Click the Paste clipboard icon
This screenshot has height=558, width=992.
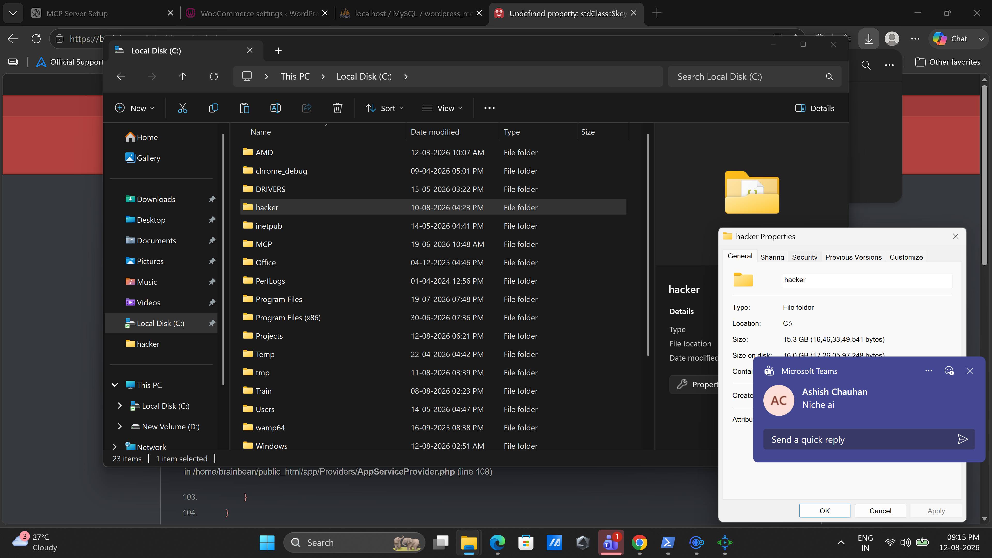[x=245, y=108]
